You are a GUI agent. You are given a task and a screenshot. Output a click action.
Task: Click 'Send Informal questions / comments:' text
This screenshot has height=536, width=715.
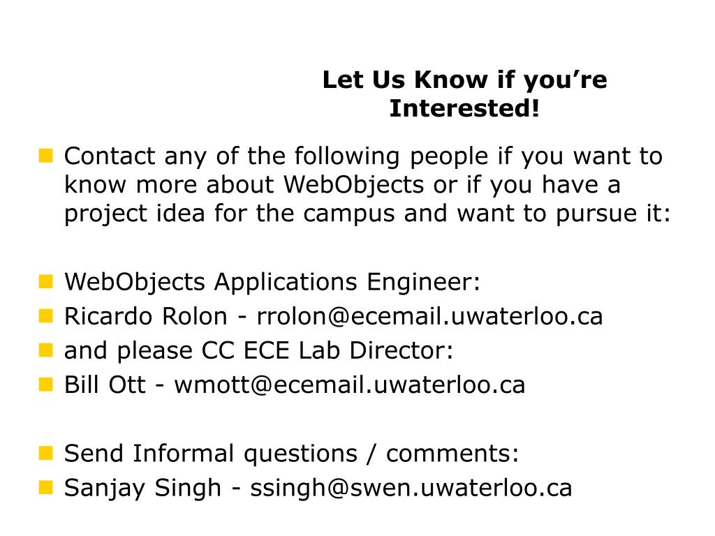[291, 454]
